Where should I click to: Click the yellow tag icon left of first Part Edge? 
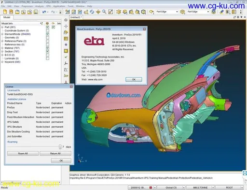tap(151, 12)
